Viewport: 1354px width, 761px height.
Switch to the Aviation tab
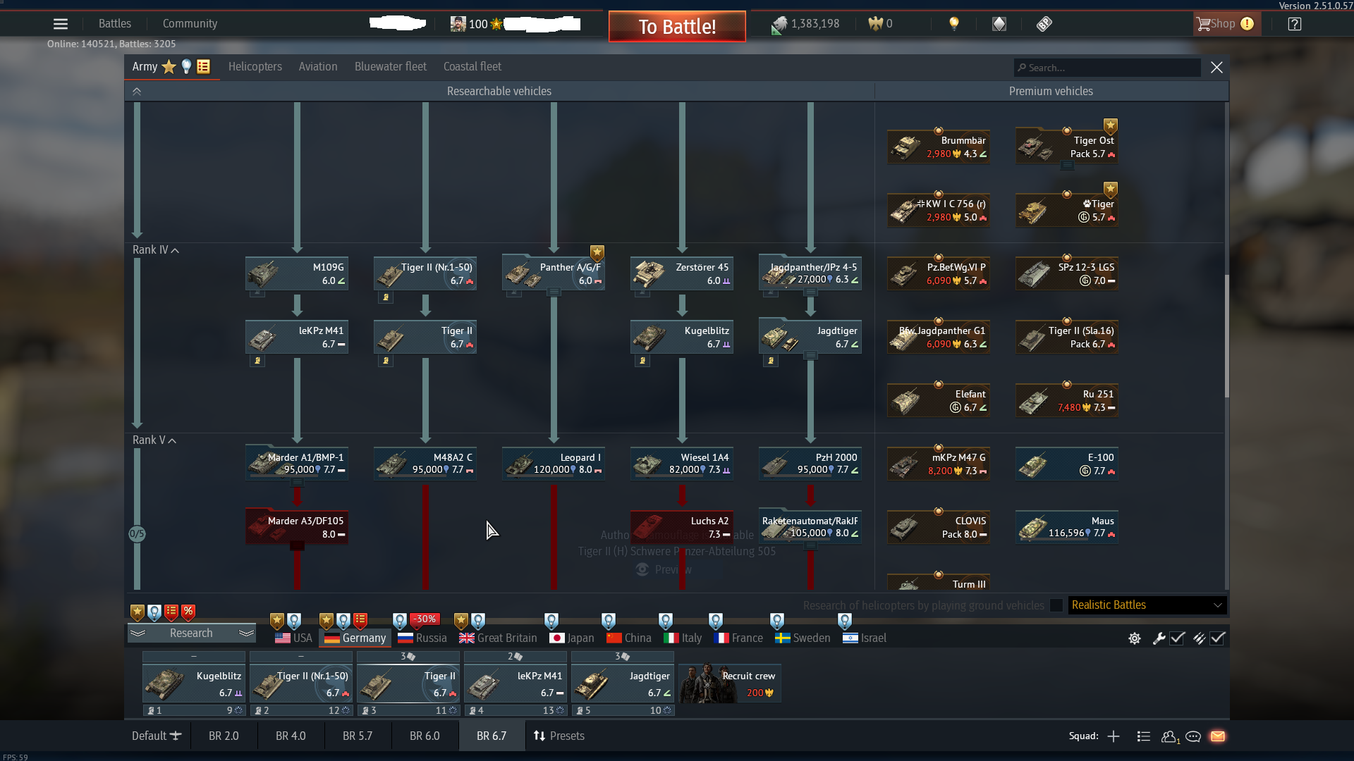click(318, 66)
